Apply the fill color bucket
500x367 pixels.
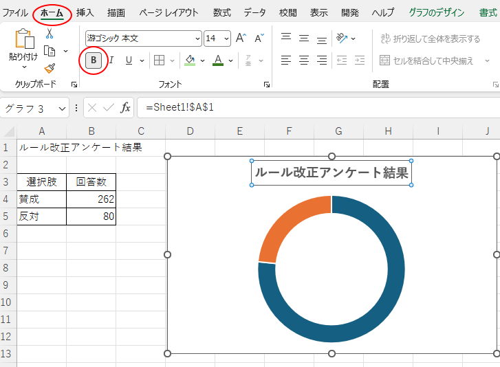point(190,60)
